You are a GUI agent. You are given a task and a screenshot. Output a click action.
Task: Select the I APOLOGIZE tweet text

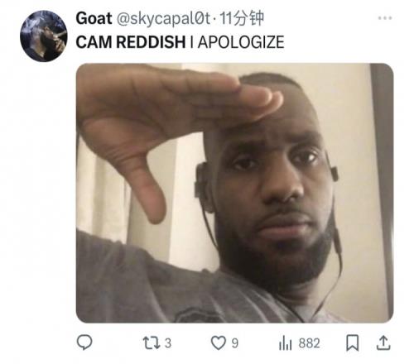237,42
